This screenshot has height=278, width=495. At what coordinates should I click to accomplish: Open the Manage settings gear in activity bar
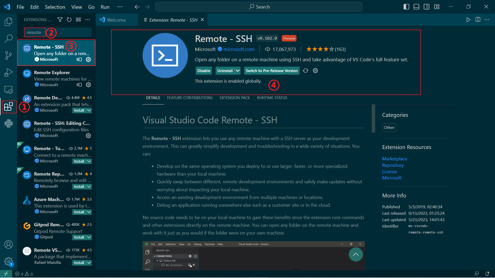click(9, 261)
